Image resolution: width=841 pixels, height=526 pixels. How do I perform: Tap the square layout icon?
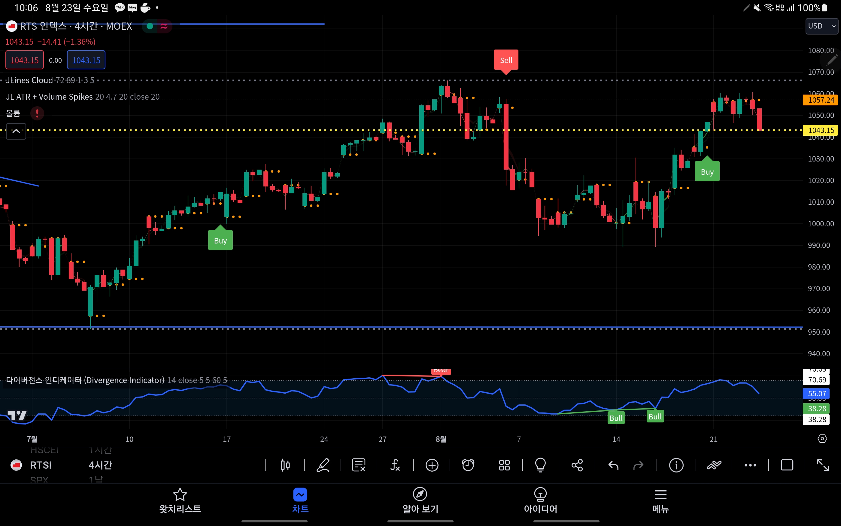(787, 465)
